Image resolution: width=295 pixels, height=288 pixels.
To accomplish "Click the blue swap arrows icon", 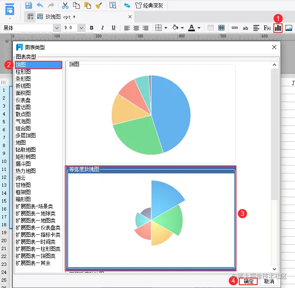I will (127, 5).
